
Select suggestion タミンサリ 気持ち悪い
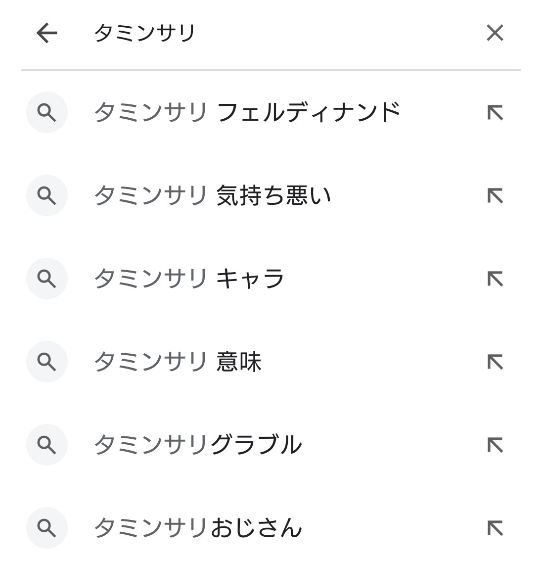(x=212, y=195)
